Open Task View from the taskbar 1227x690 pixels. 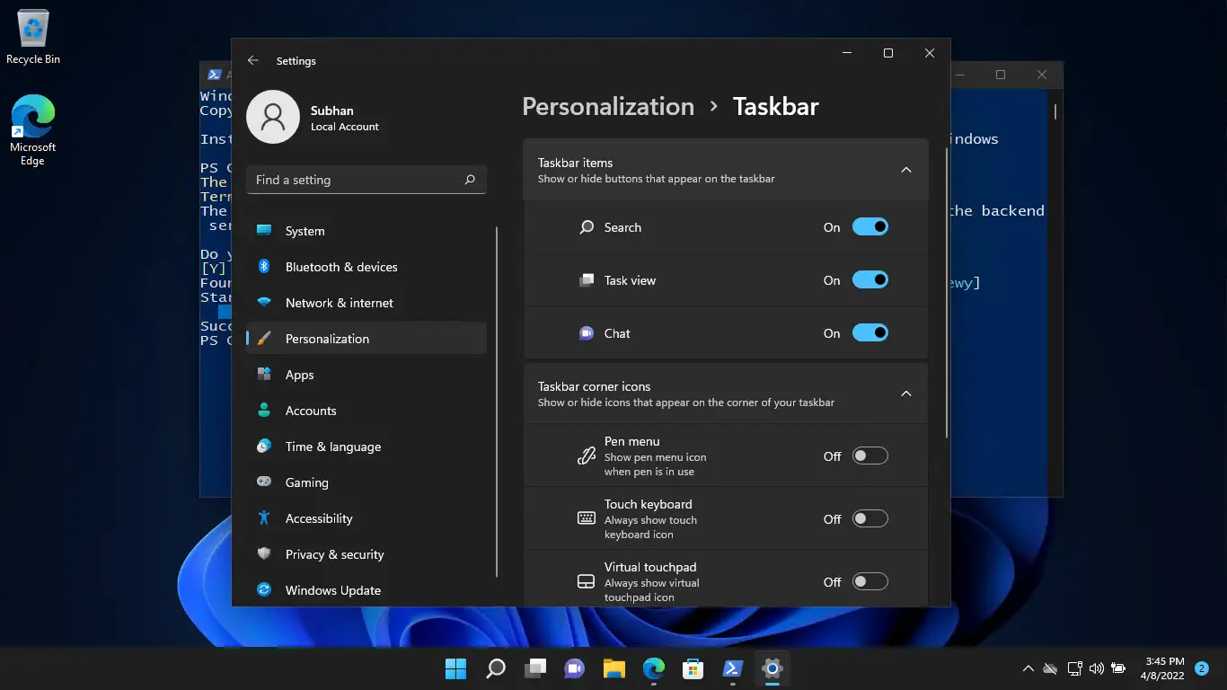(x=535, y=668)
